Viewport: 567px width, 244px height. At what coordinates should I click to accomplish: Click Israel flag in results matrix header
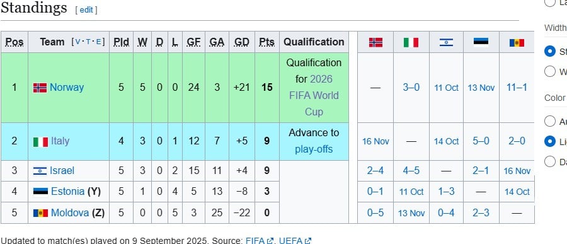(x=446, y=42)
